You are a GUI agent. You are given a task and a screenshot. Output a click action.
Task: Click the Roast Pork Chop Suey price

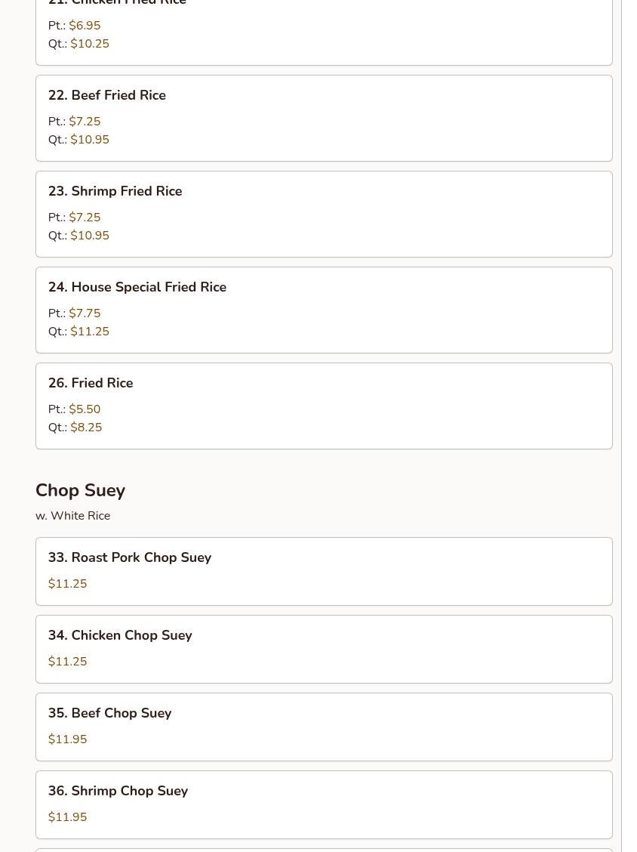tap(67, 584)
